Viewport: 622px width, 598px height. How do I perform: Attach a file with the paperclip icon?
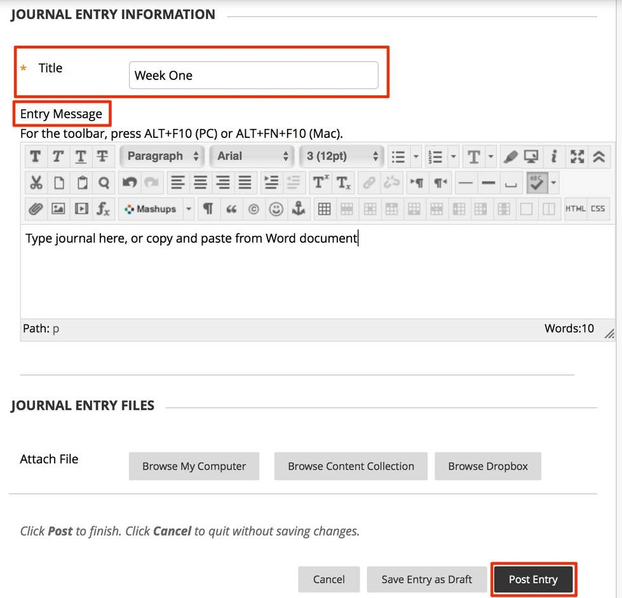[36, 208]
